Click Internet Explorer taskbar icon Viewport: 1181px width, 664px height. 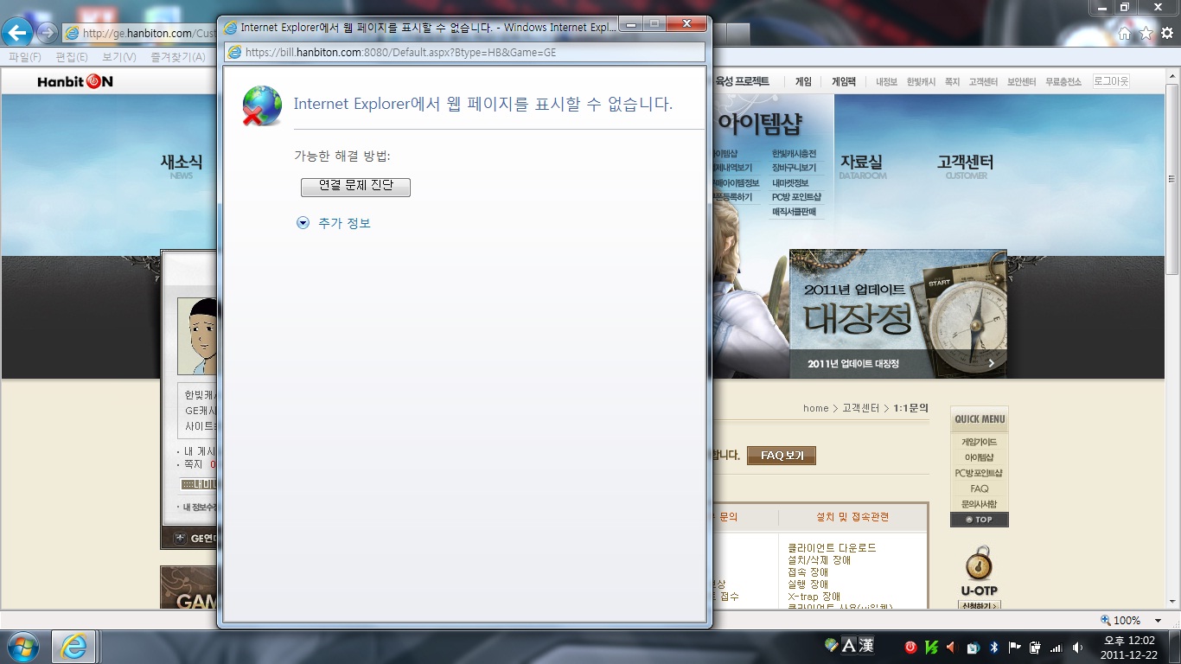(73, 647)
